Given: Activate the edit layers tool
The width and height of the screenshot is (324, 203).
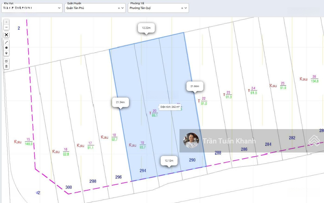Looking at the screenshot, I should [x=6, y=61].
